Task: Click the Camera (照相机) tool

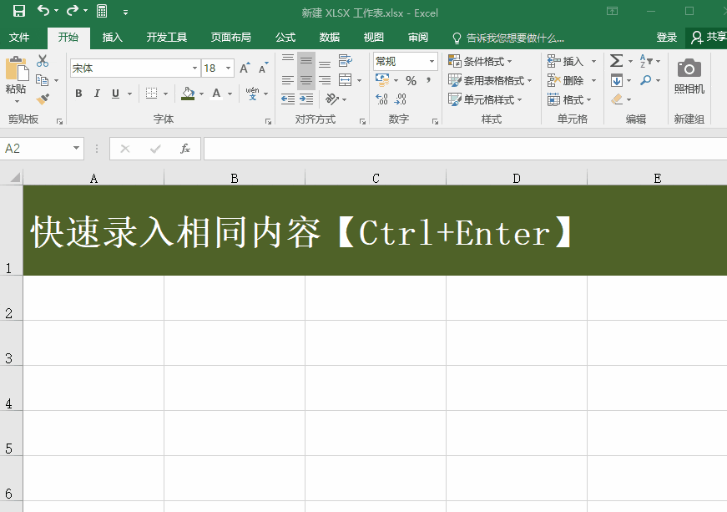Action: pyautogui.click(x=689, y=76)
